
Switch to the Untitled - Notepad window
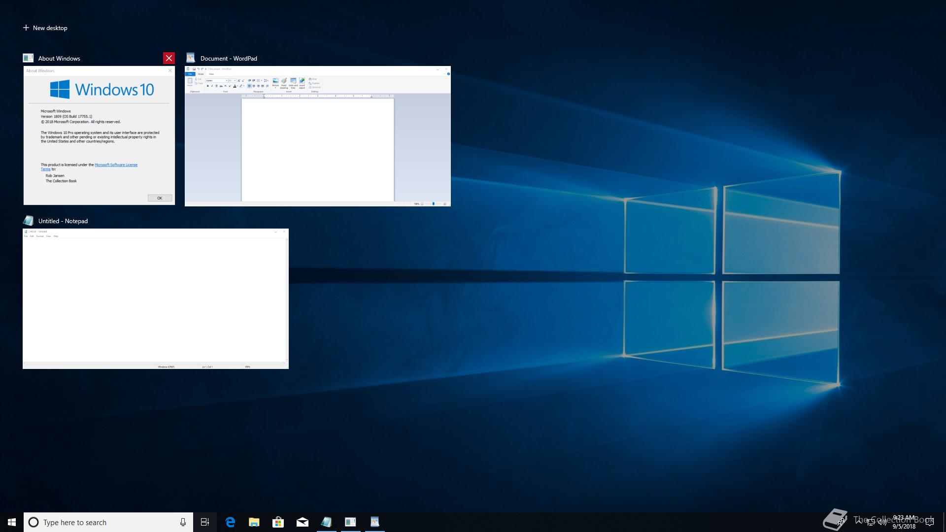tap(155, 299)
